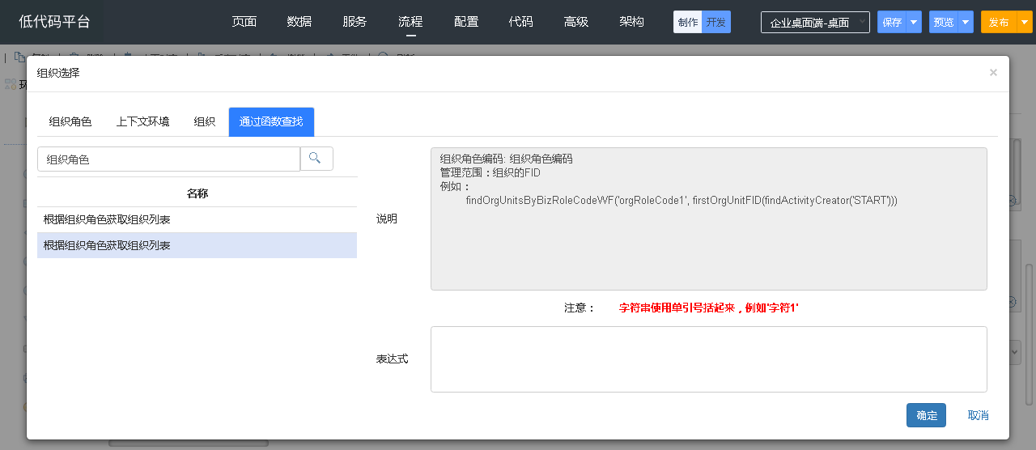Toggle to 制作 mode
The height and width of the screenshot is (450, 1036).
688,22
